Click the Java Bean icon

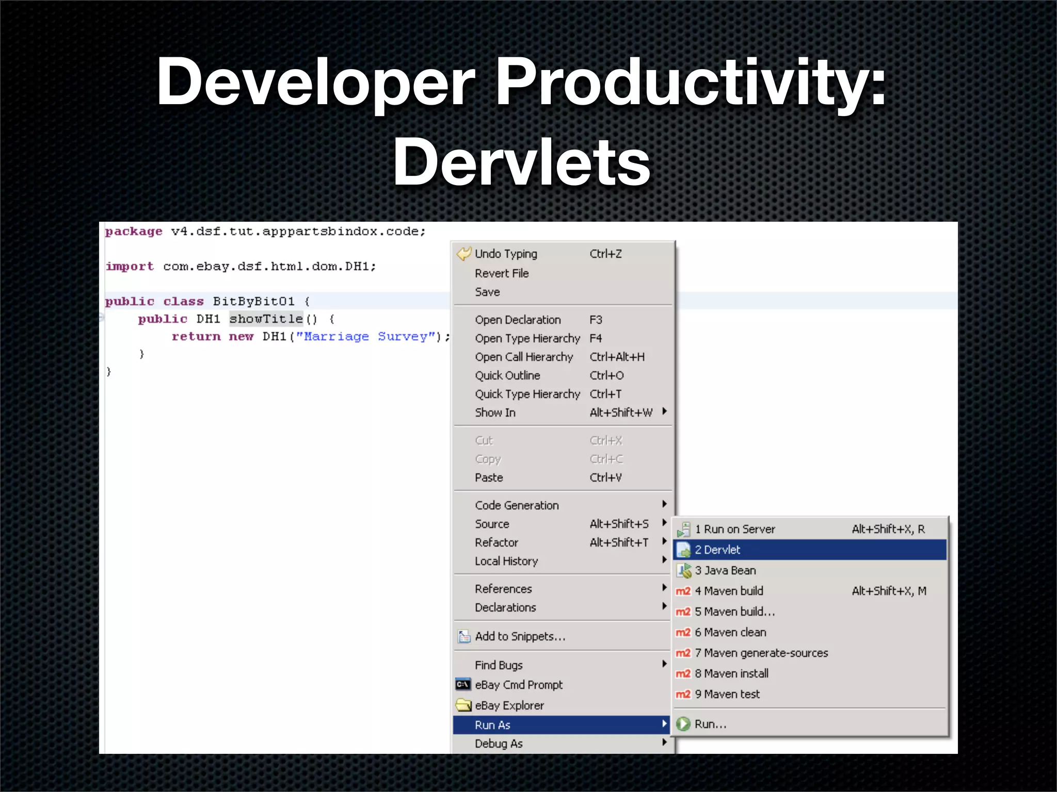tap(683, 570)
